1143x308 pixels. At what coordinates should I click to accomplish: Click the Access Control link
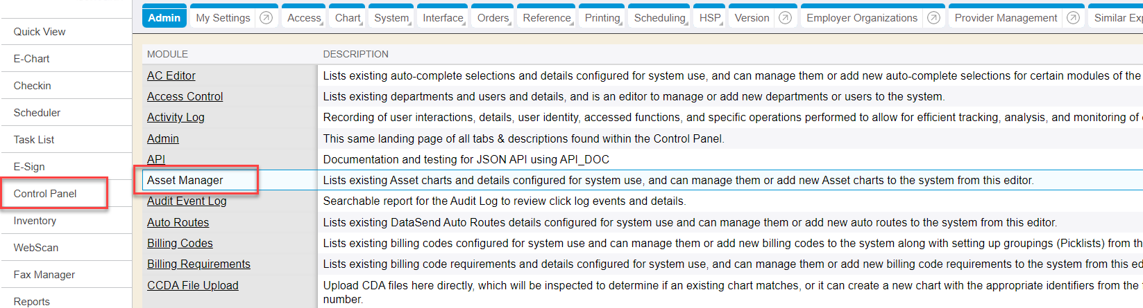(x=185, y=96)
